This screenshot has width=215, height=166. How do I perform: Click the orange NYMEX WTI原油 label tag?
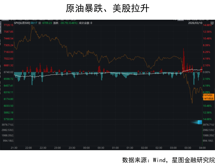point(209,97)
